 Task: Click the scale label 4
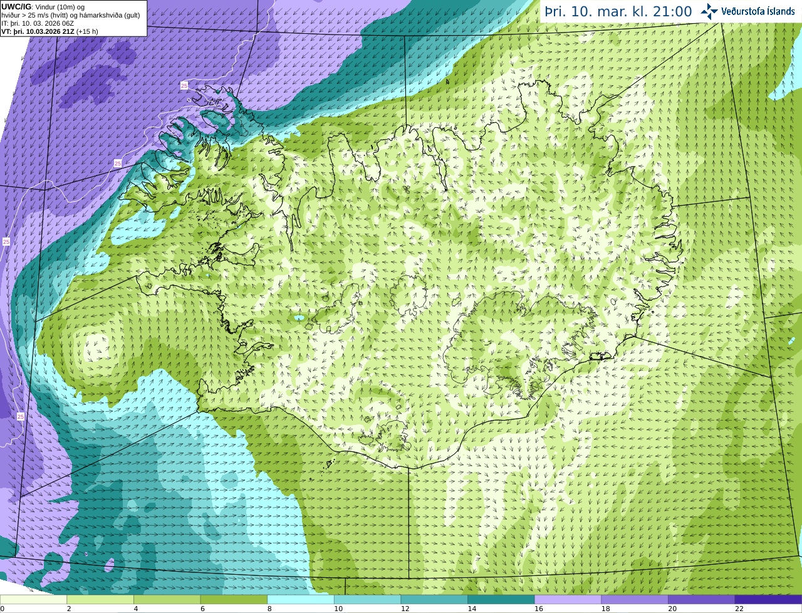pyautogui.click(x=135, y=609)
